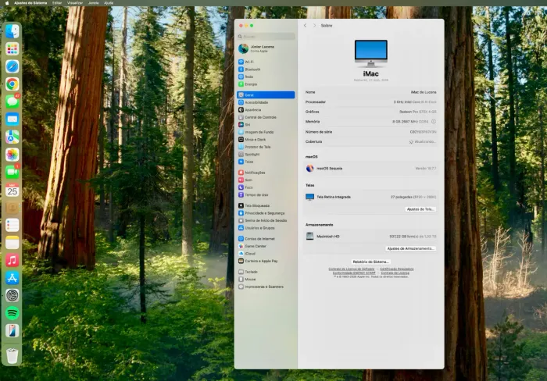Screen dimensions: 547x381
Task: Open Tempo de Uso settings
Action: 266,195
